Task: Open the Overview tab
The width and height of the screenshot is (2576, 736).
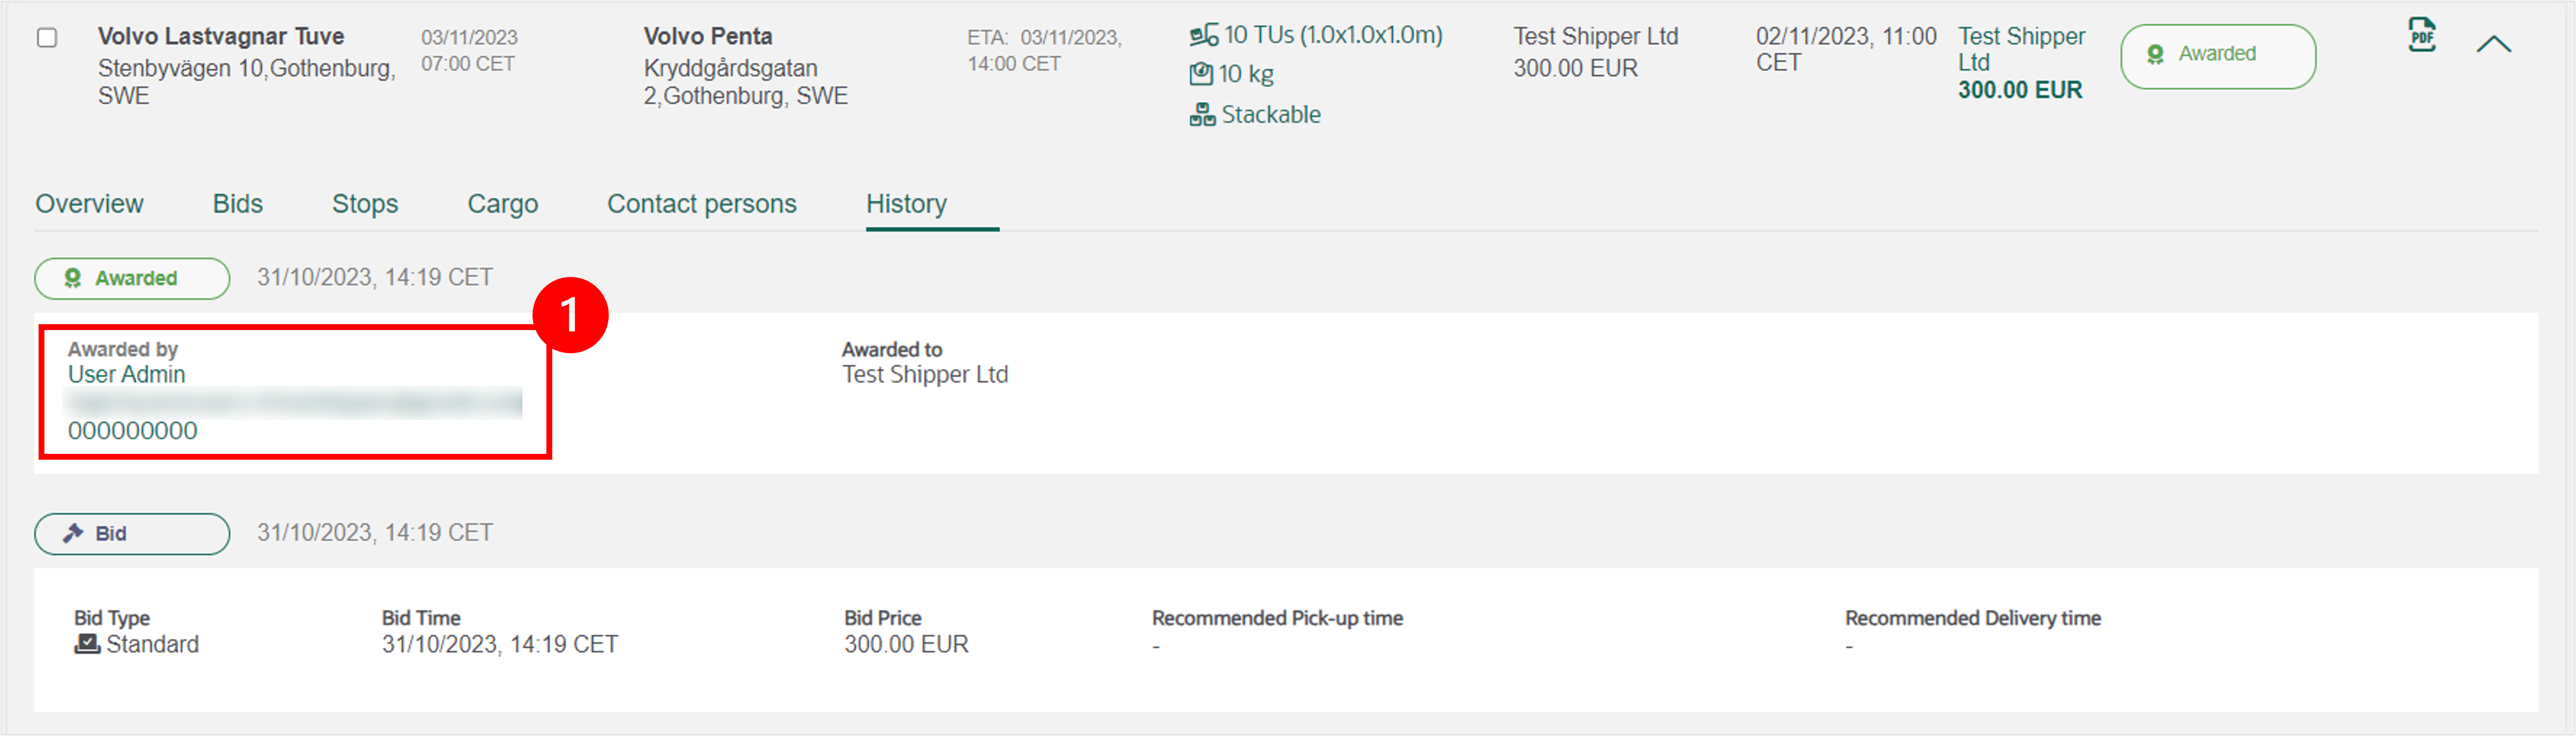Action: [90, 204]
